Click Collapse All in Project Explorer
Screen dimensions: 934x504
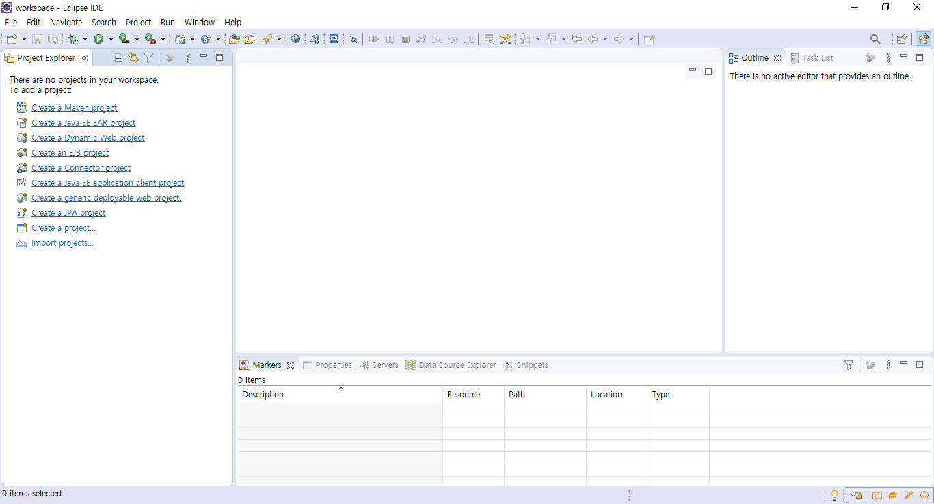[118, 58]
